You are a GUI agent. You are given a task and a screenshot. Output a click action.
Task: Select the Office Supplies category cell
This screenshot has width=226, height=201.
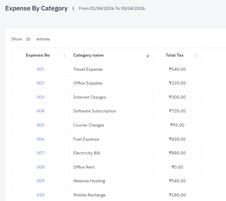point(111,83)
